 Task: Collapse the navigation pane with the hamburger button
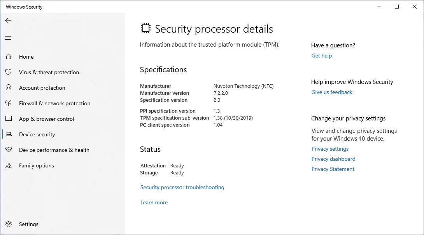point(8,38)
